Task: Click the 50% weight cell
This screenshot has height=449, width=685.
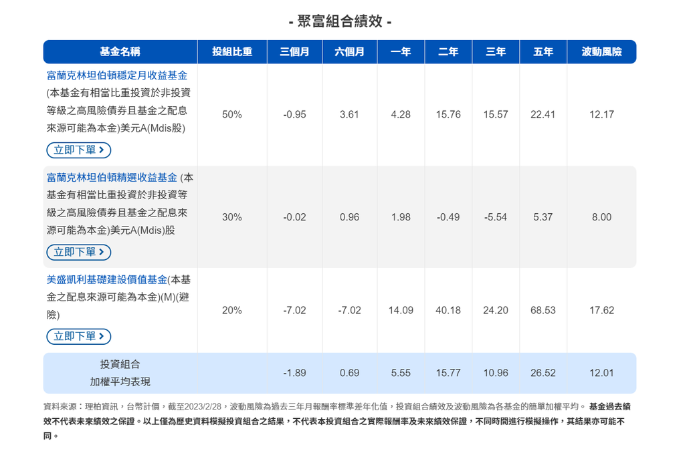Action: (x=232, y=115)
